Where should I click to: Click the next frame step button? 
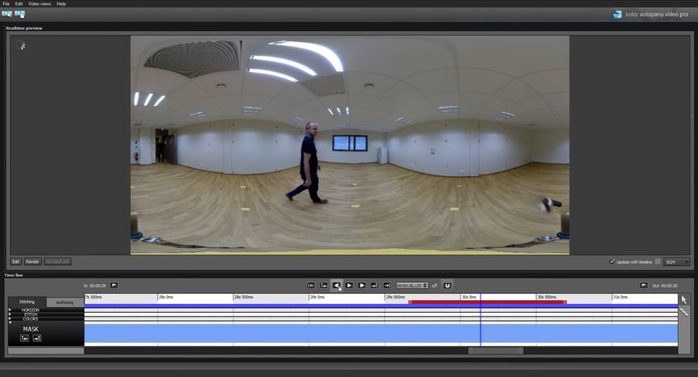362,285
